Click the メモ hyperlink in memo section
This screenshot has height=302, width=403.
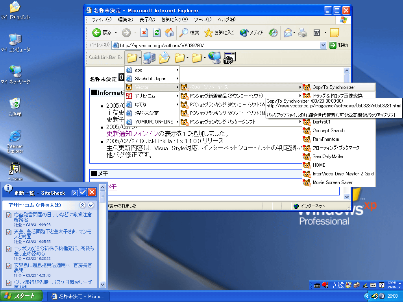[x=112, y=187]
